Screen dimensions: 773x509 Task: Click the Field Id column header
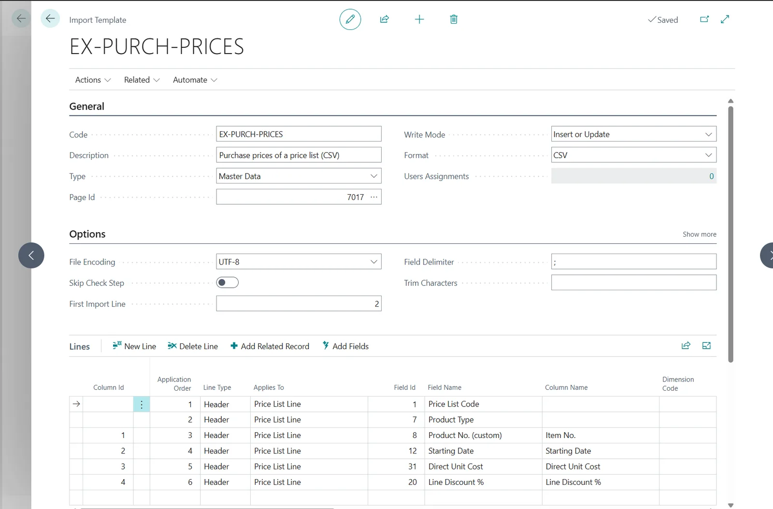405,387
